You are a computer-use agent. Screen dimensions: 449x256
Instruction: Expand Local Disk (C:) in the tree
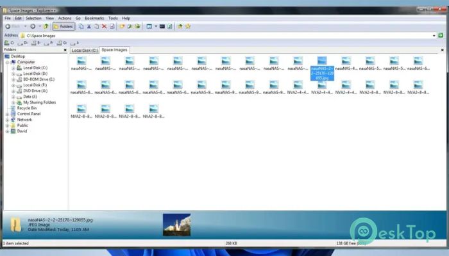coord(13,68)
